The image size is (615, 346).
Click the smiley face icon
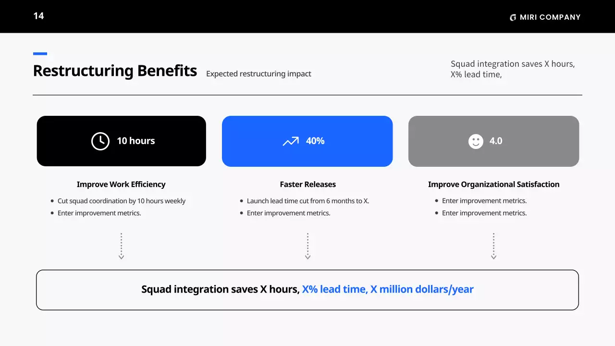coord(476,141)
